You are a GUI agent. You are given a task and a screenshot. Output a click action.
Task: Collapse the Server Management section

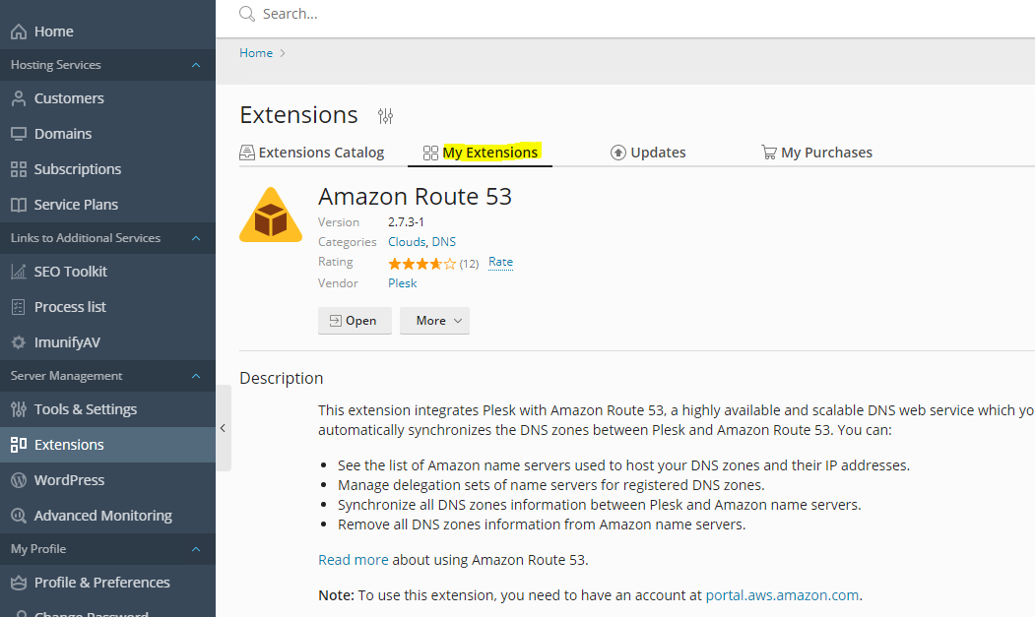tap(196, 376)
